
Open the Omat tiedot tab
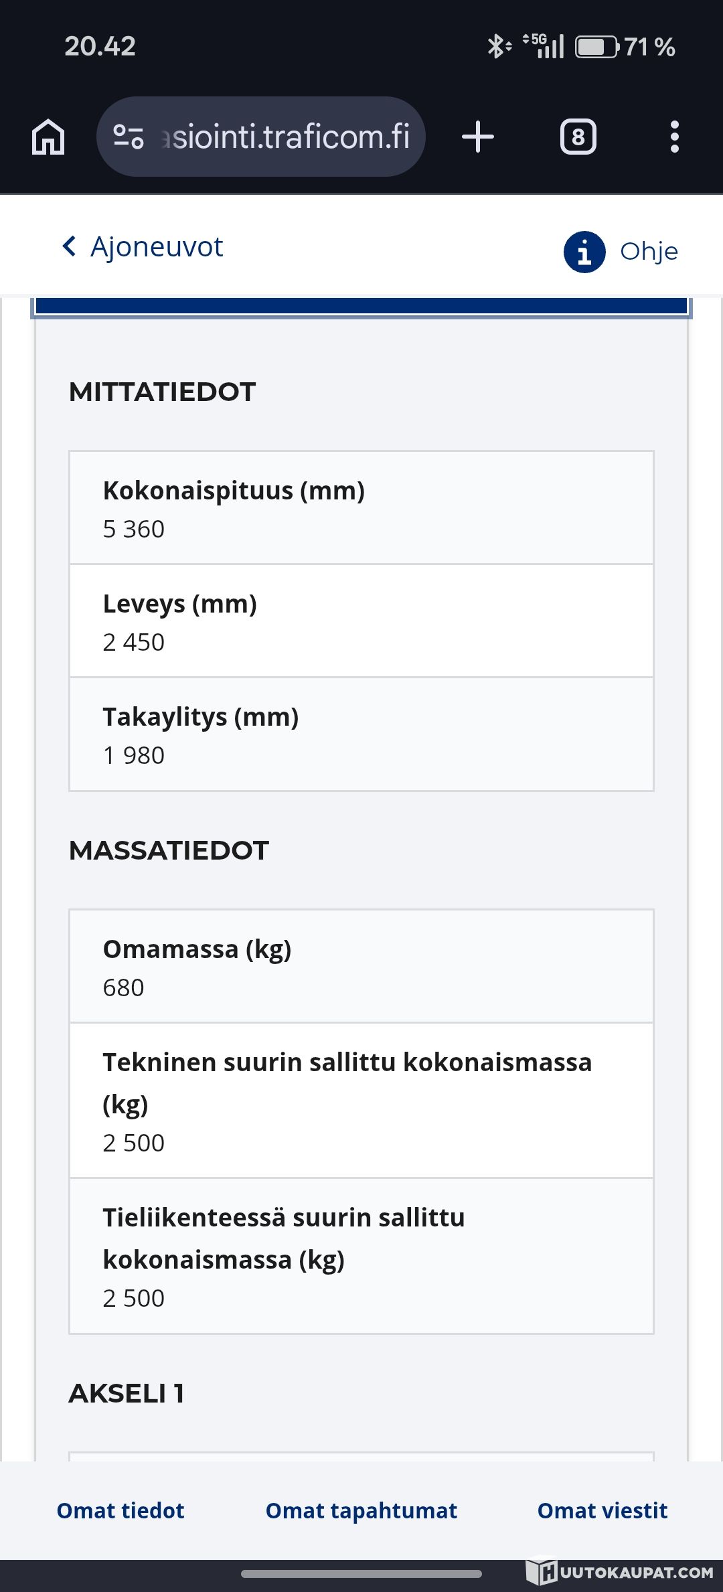click(120, 1510)
